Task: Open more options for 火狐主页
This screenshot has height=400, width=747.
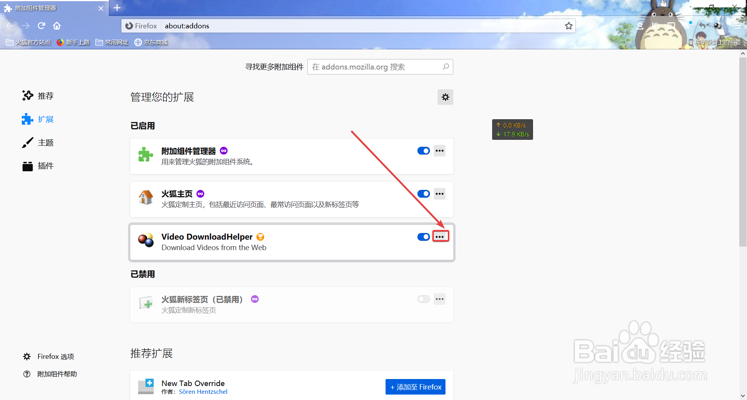Action: click(x=440, y=194)
